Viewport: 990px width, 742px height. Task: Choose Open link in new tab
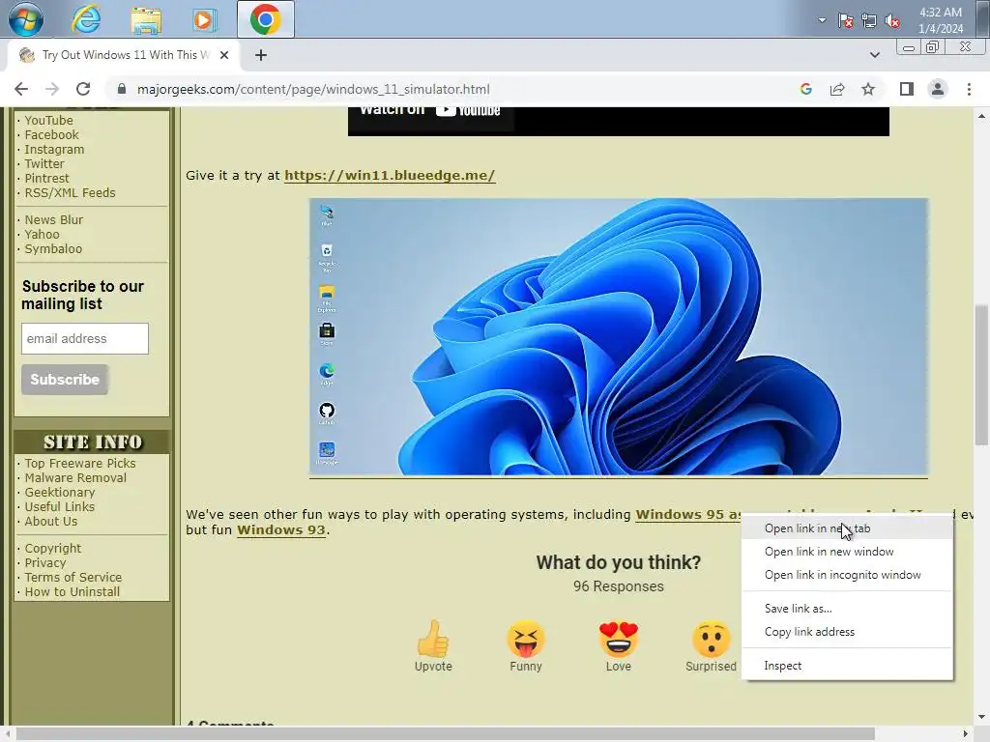pos(847,528)
